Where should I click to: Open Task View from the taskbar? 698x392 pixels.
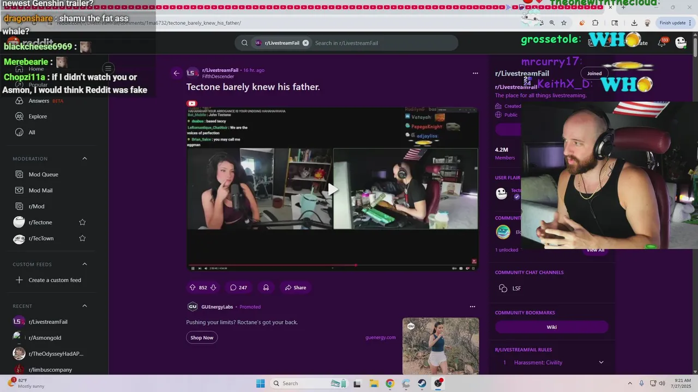pyautogui.click(x=357, y=383)
